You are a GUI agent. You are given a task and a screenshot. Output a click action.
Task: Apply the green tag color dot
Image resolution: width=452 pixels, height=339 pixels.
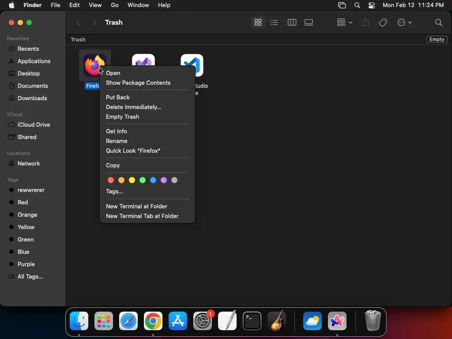click(143, 180)
